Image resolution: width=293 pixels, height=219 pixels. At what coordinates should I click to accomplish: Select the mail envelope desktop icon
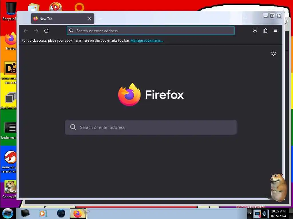point(34,7)
